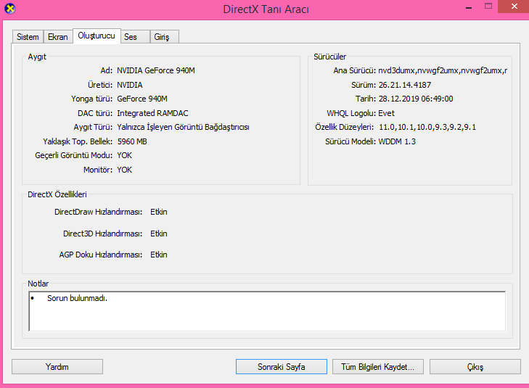The width and height of the screenshot is (529, 388).
Task: Click the 'Özellik Düzeyleri:' label
Action: pyautogui.click(x=345, y=127)
